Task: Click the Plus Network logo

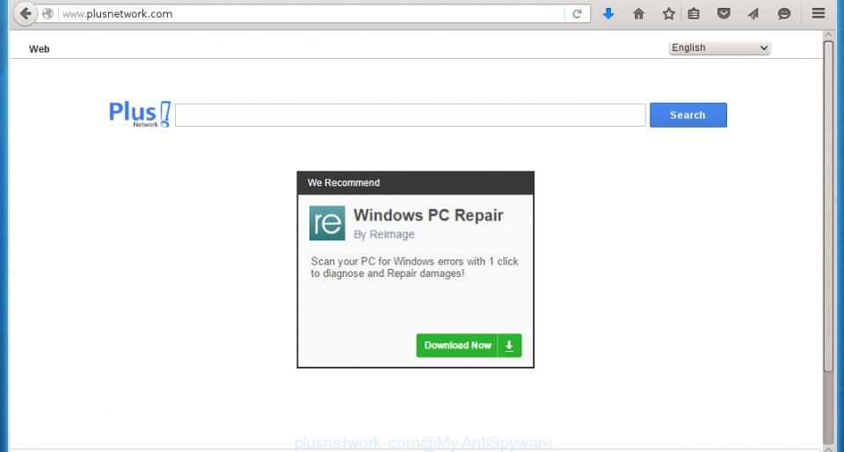Action: coord(140,114)
